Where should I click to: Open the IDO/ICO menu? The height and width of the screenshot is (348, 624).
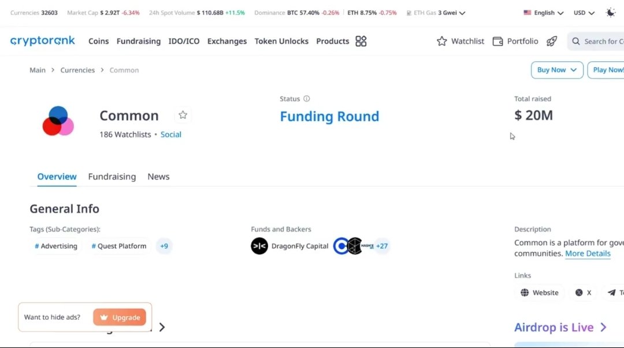[x=184, y=41]
